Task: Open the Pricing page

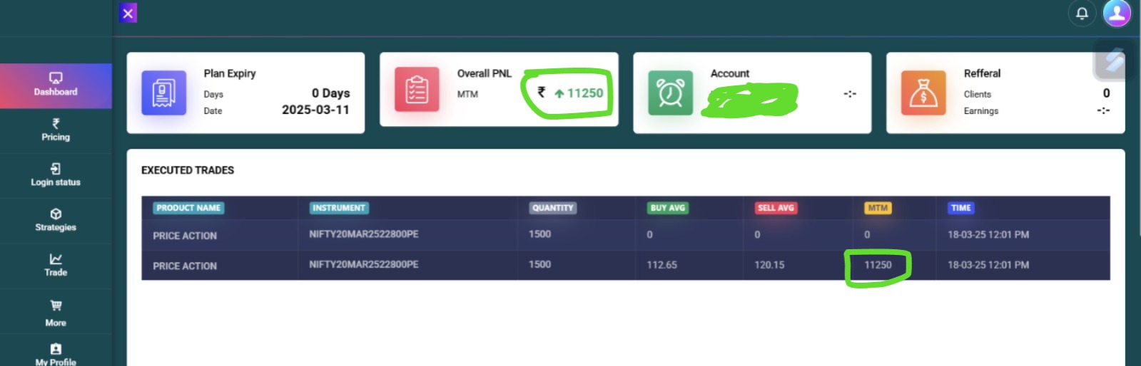Action: tap(56, 130)
